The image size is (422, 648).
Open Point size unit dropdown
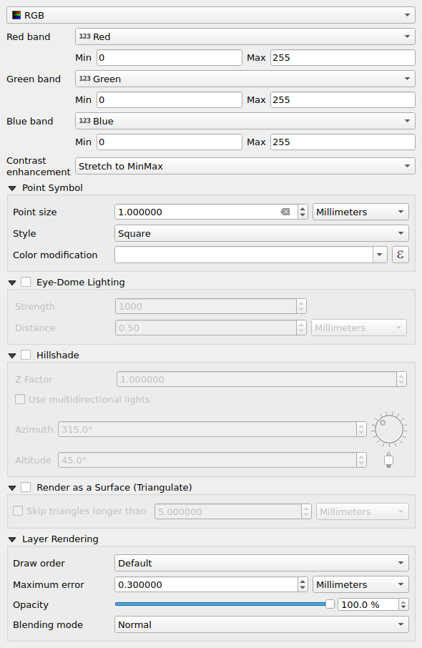(x=360, y=212)
